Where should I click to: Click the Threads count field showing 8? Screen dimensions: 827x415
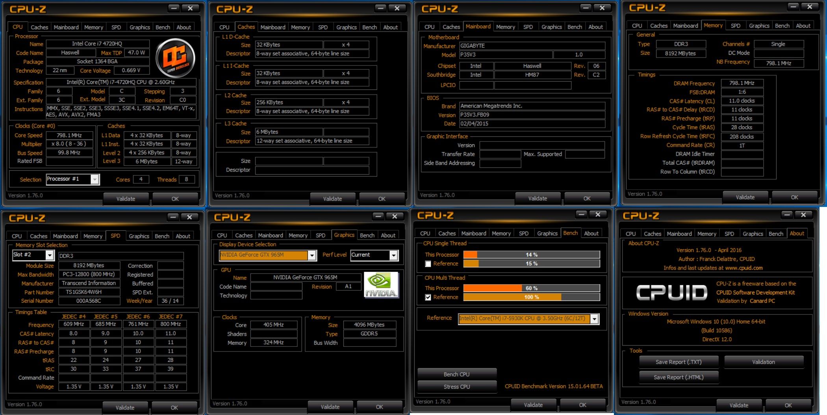(187, 179)
